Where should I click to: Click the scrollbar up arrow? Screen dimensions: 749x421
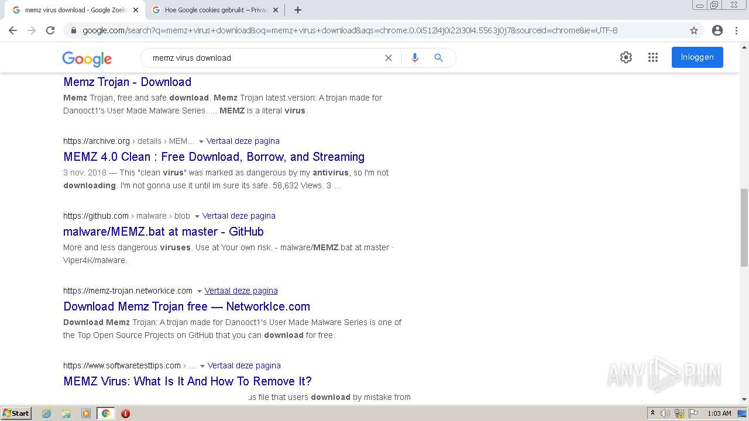coord(744,47)
